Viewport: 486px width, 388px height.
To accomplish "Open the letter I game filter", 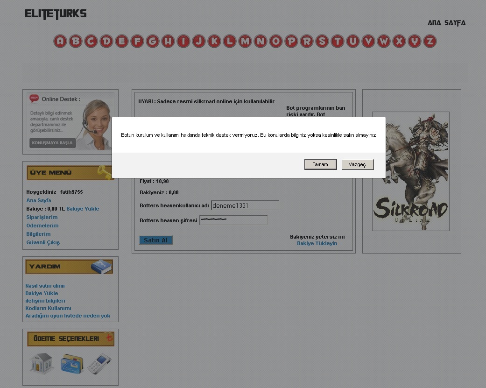I will pos(183,41).
